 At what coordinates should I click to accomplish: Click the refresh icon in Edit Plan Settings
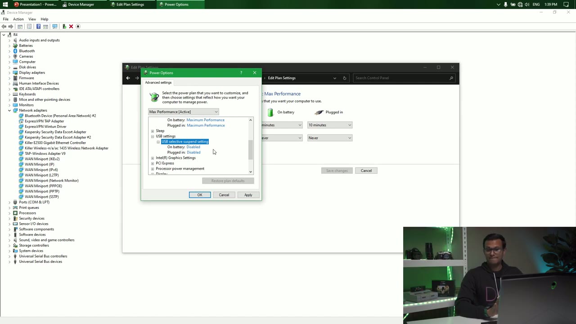[x=344, y=78]
